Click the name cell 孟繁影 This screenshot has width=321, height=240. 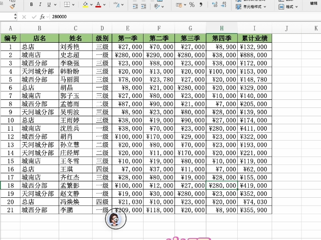(x=76, y=185)
